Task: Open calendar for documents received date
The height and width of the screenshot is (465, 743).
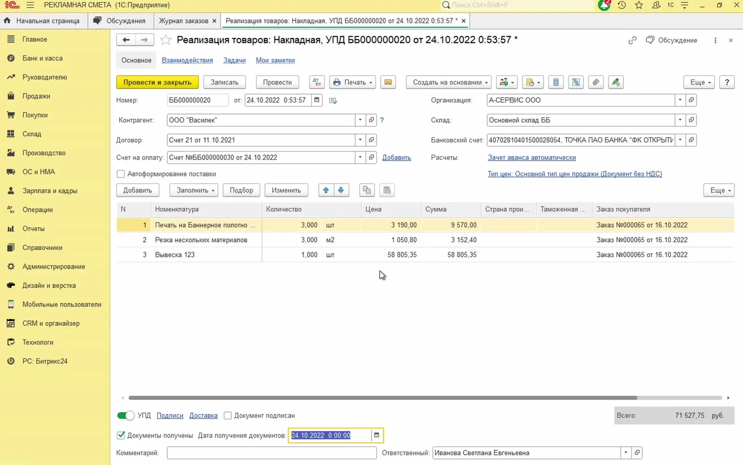Action: pyautogui.click(x=377, y=435)
